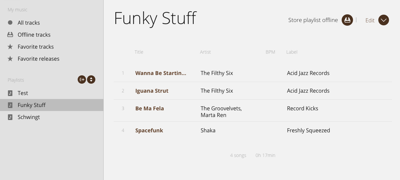The image size is (400, 180).
Task: Open the All tracks view
Action: click(29, 23)
